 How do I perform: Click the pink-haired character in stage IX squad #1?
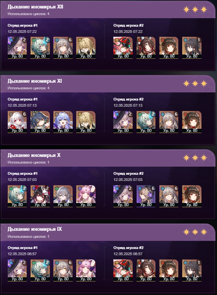pyautogui.click(x=86, y=271)
